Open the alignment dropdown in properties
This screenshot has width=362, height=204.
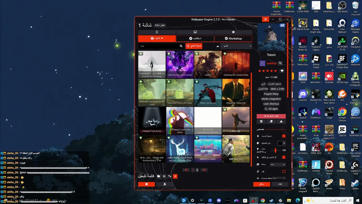pos(278,164)
